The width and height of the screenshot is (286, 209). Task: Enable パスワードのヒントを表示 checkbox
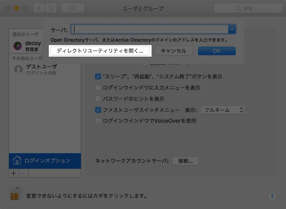tap(98, 99)
